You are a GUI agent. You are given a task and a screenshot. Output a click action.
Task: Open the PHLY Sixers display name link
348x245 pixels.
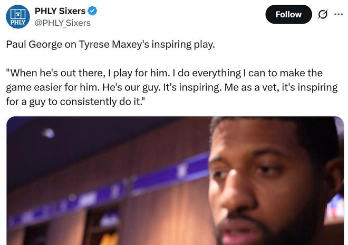coord(60,11)
